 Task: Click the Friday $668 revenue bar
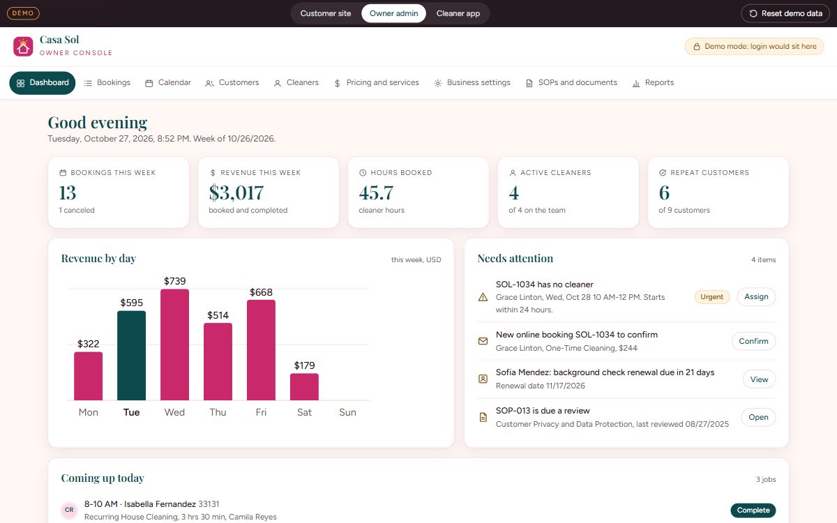point(261,350)
